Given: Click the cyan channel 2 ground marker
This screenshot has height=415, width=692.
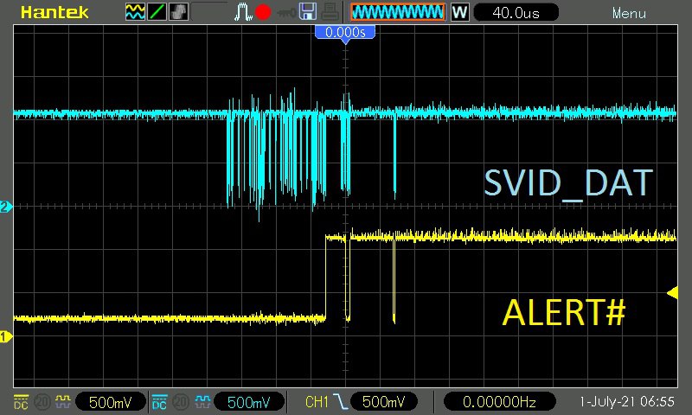Looking at the screenshot, I should click(6, 207).
